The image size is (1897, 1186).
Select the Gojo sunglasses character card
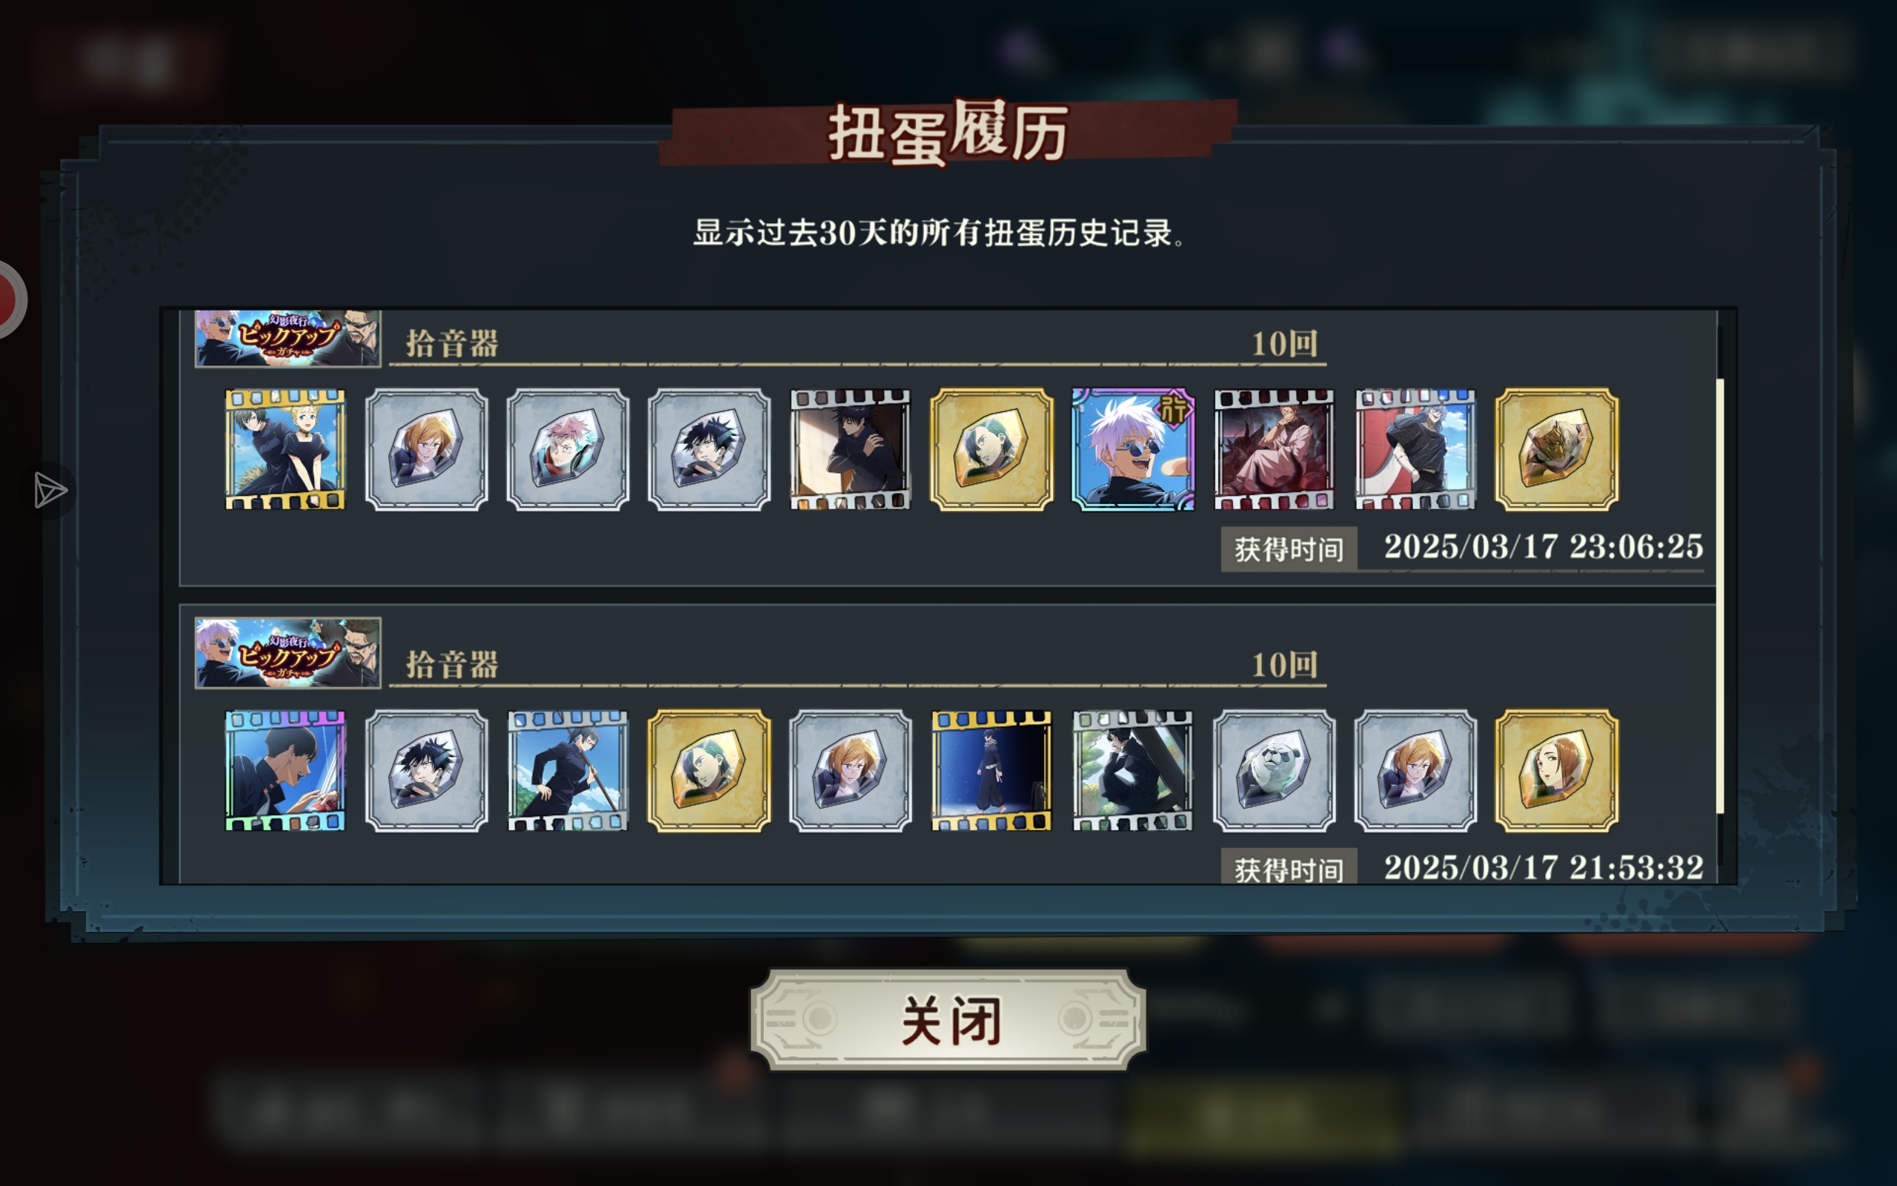click(x=1133, y=449)
